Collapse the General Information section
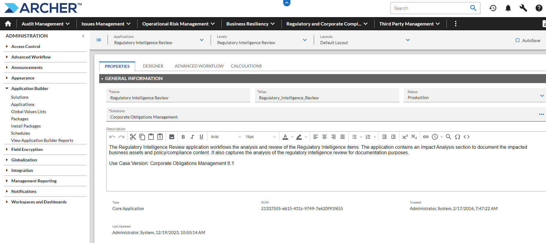546x243 pixels. 102,79
